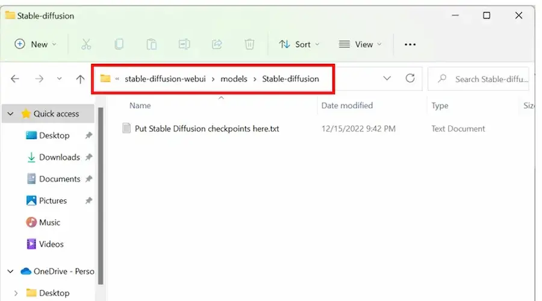Open the New item dropdown
Image resolution: width=542 pixels, height=301 pixels.
(36, 44)
